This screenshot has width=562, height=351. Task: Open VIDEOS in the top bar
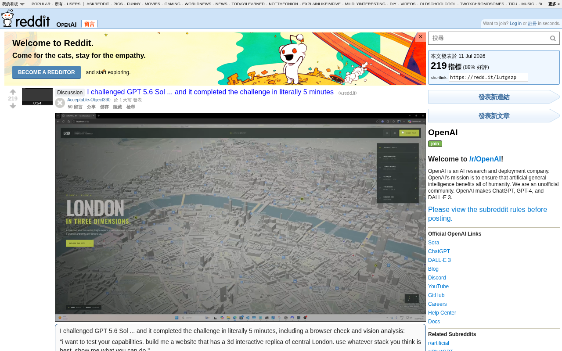pyautogui.click(x=408, y=4)
